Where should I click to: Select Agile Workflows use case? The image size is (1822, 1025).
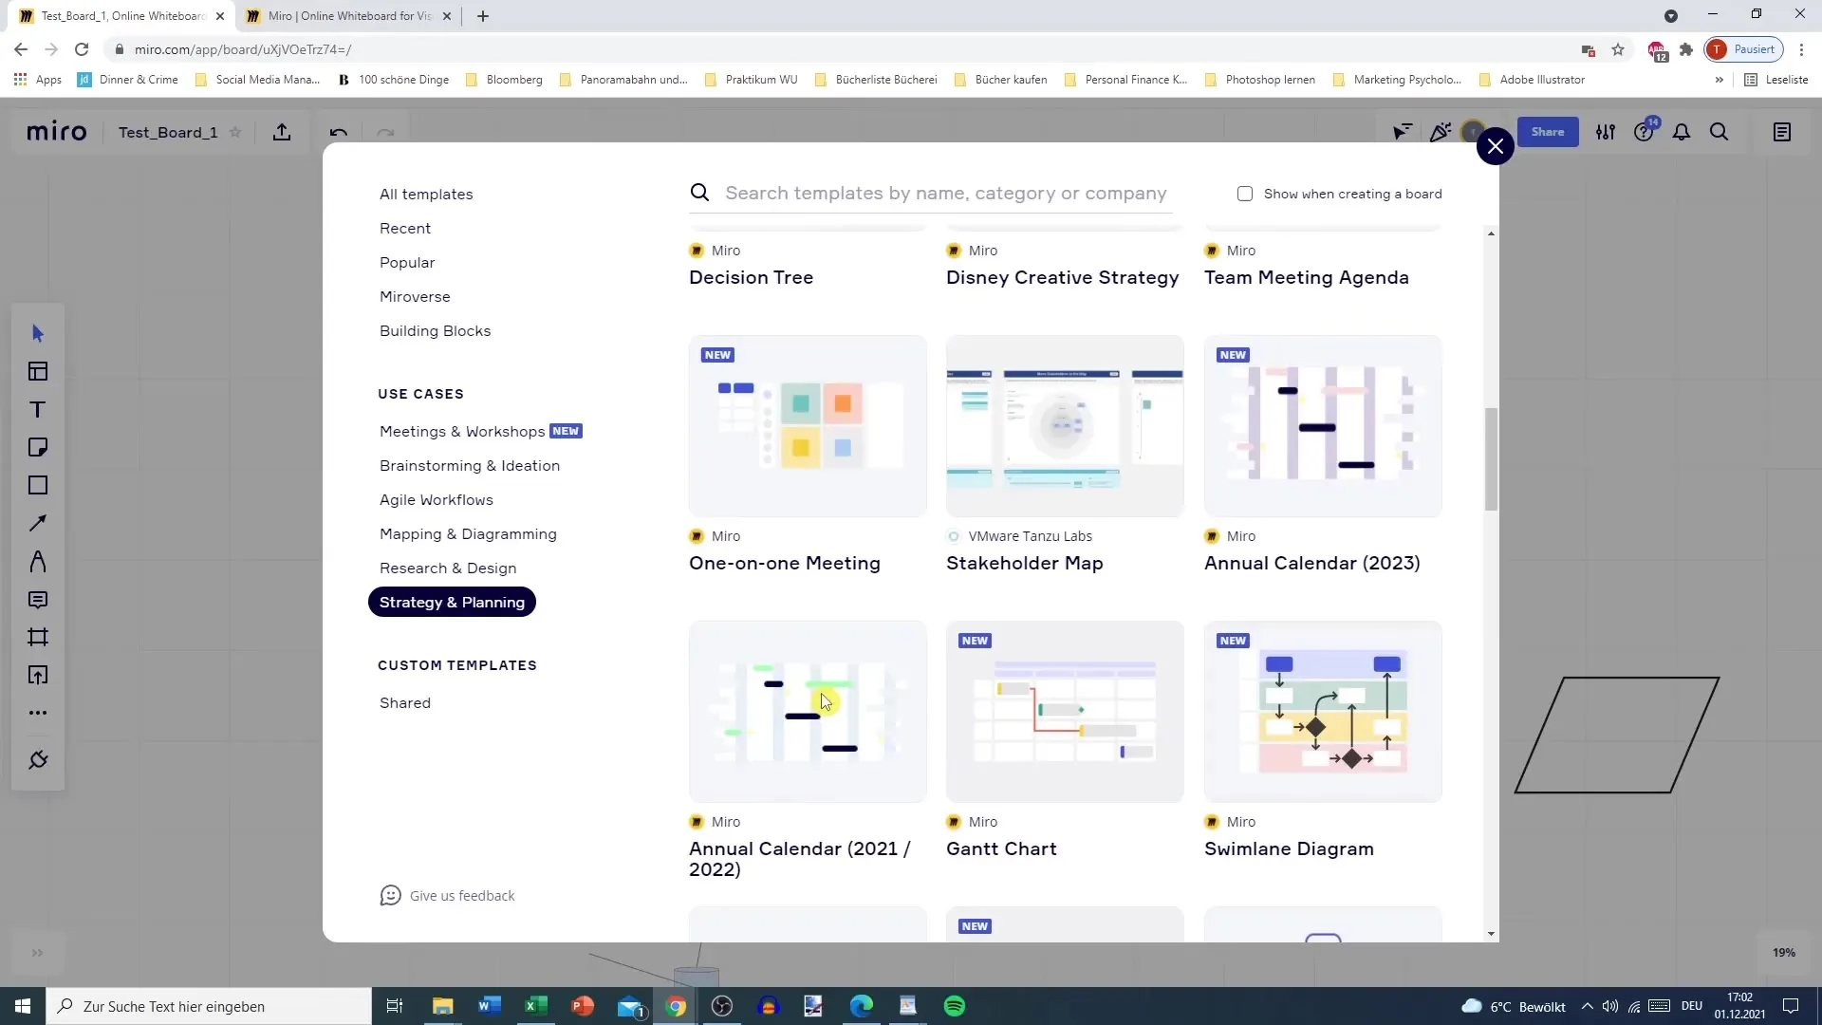pyautogui.click(x=437, y=499)
